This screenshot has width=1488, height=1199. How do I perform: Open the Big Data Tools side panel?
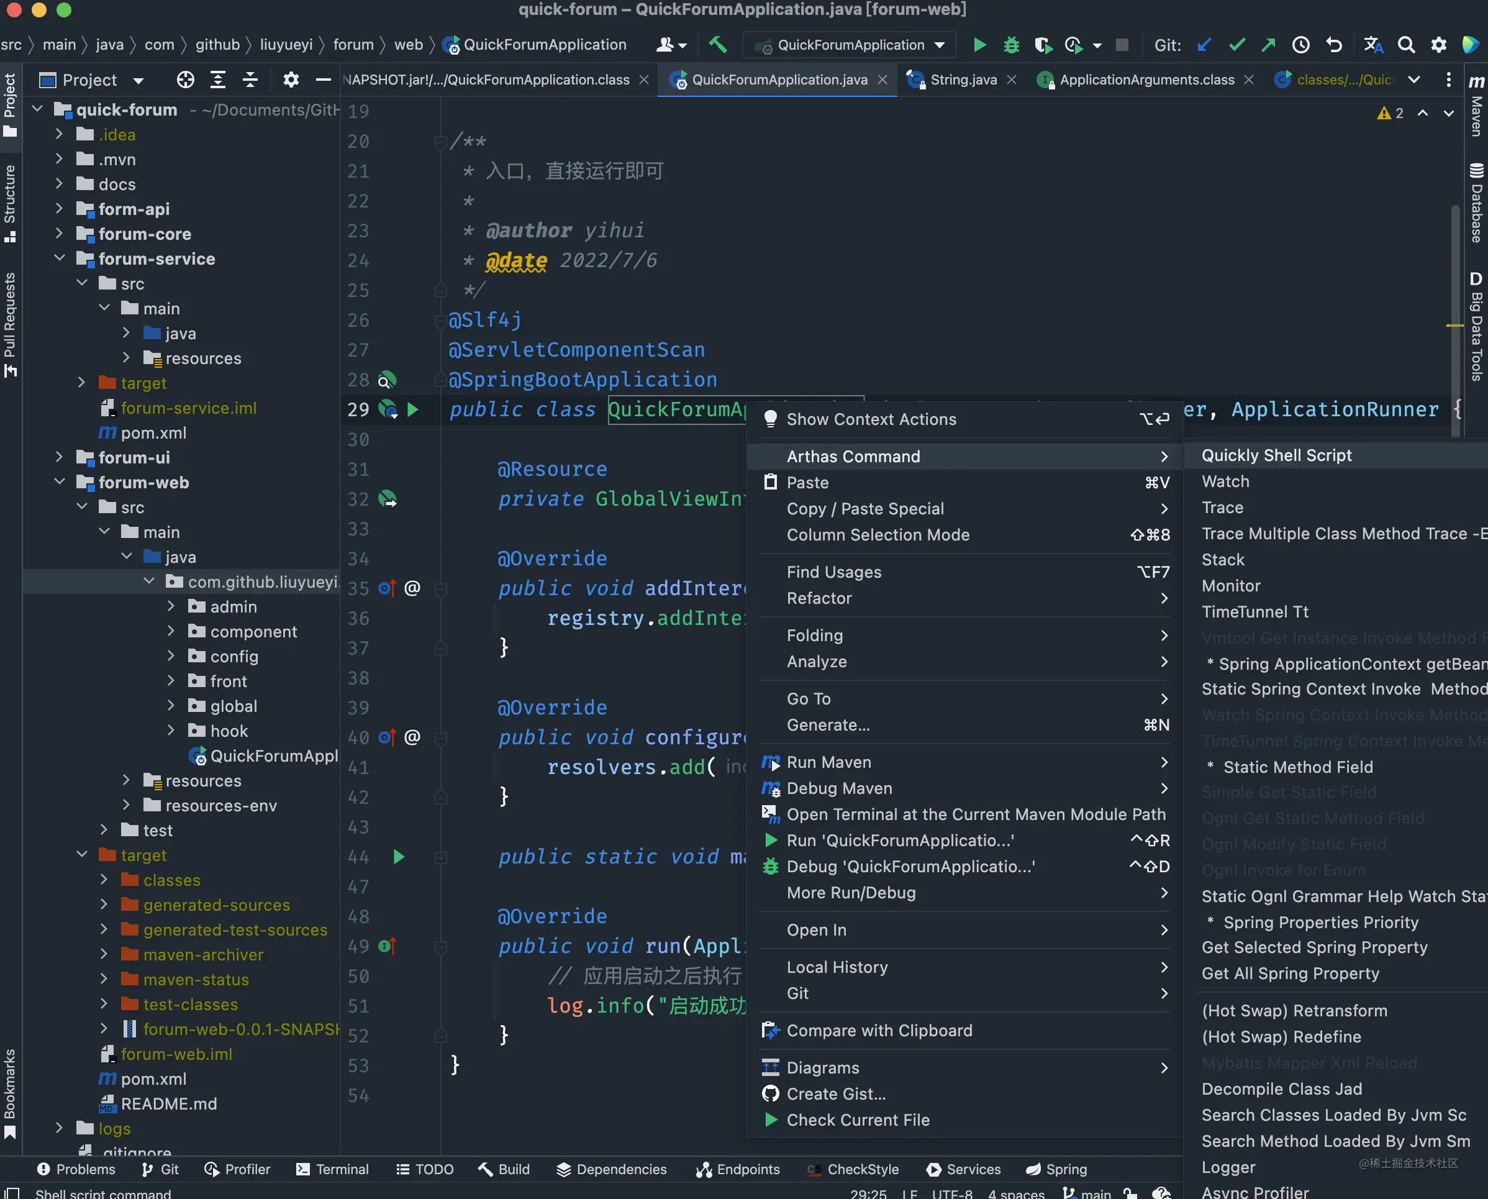(x=1476, y=327)
